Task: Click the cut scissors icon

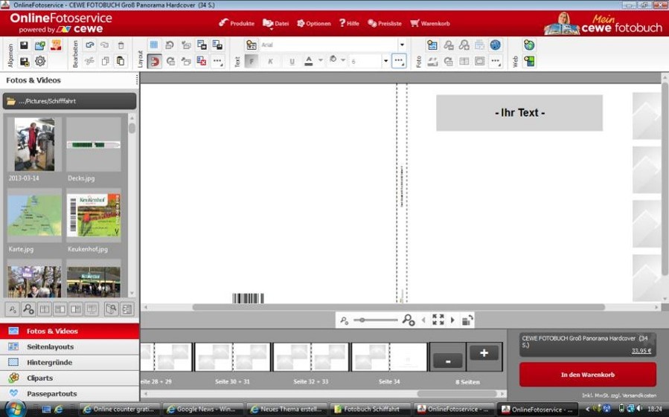Action: click(x=89, y=62)
